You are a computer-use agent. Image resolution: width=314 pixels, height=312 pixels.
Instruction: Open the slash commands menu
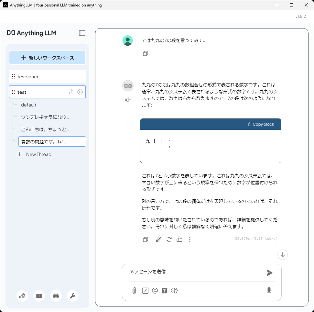[145, 290]
